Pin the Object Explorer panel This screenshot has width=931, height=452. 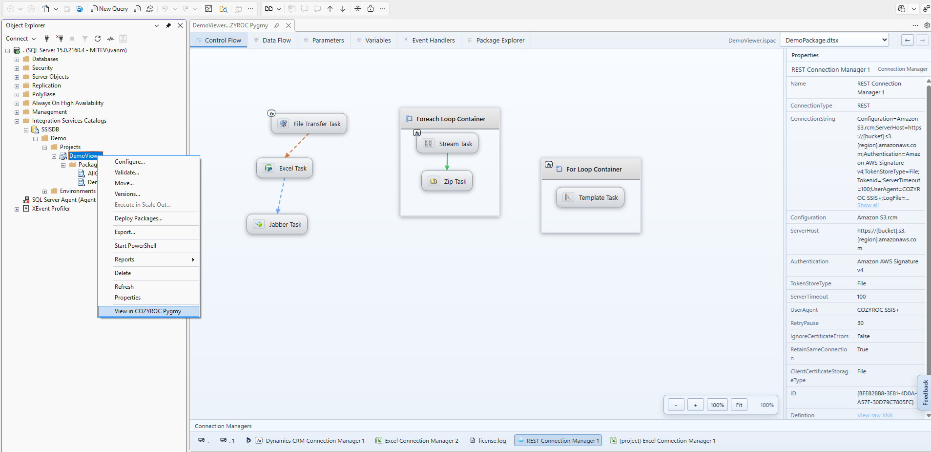tap(168, 25)
